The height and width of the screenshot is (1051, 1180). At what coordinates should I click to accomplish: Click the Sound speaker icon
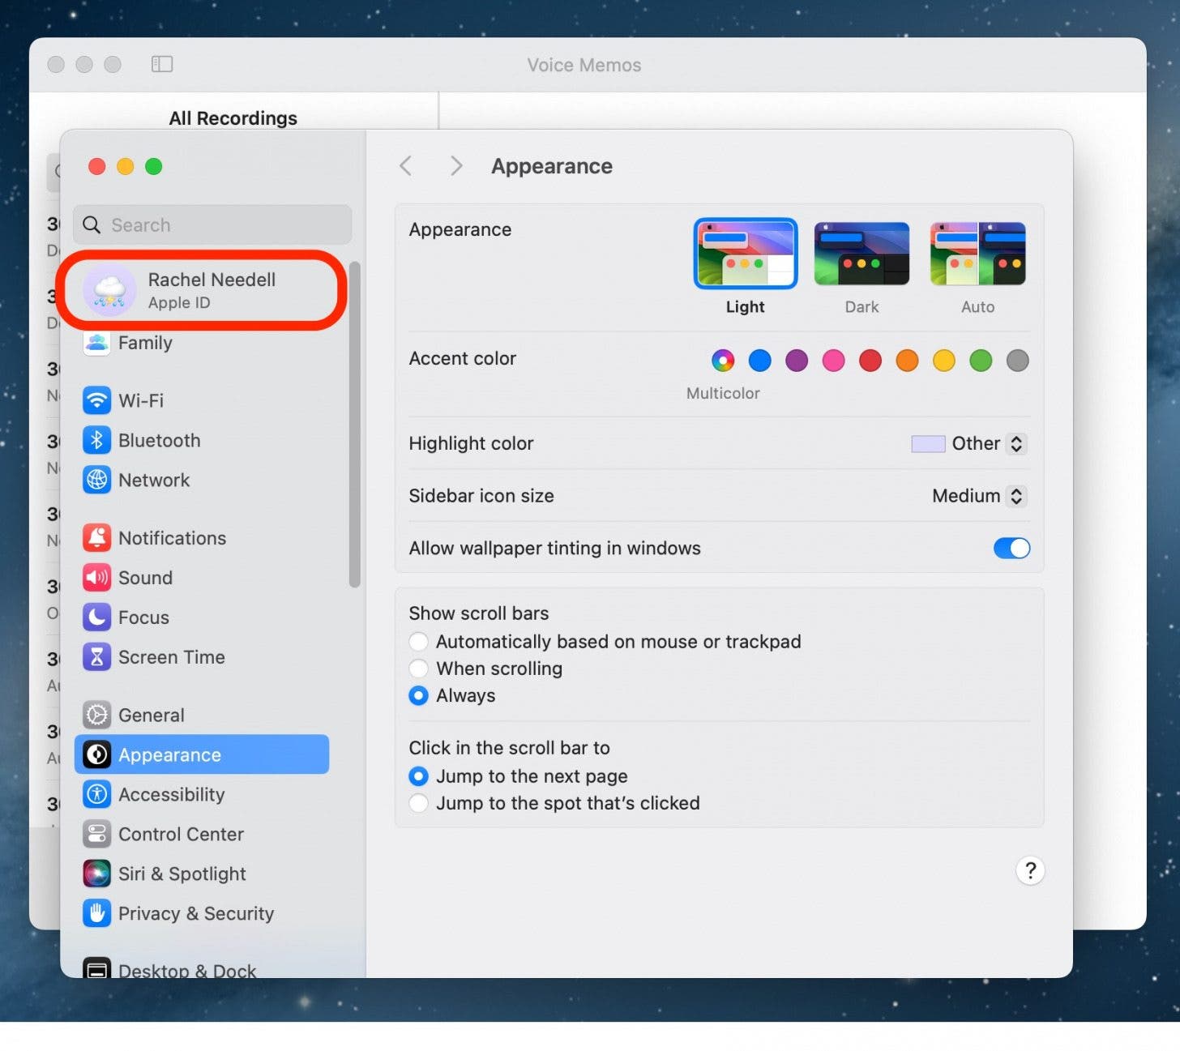pyautogui.click(x=97, y=578)
